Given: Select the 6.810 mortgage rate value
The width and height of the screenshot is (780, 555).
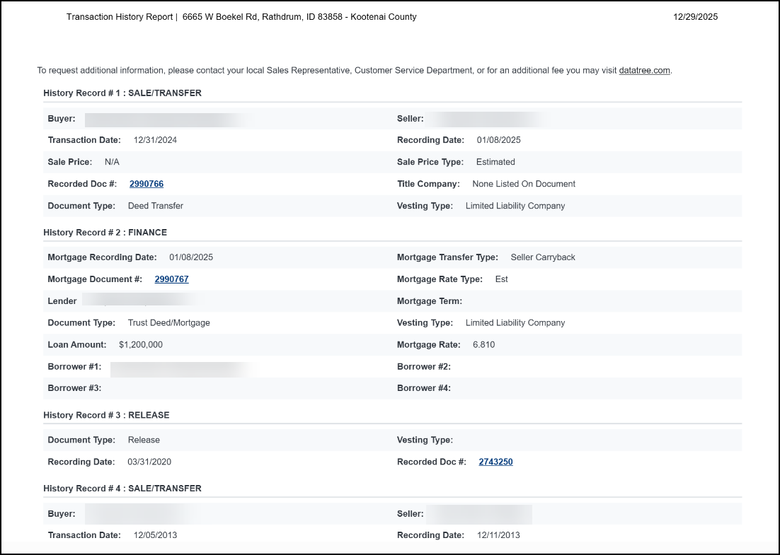Looking at the screenshot, I should pyautogui.click(x=484, y=345).
